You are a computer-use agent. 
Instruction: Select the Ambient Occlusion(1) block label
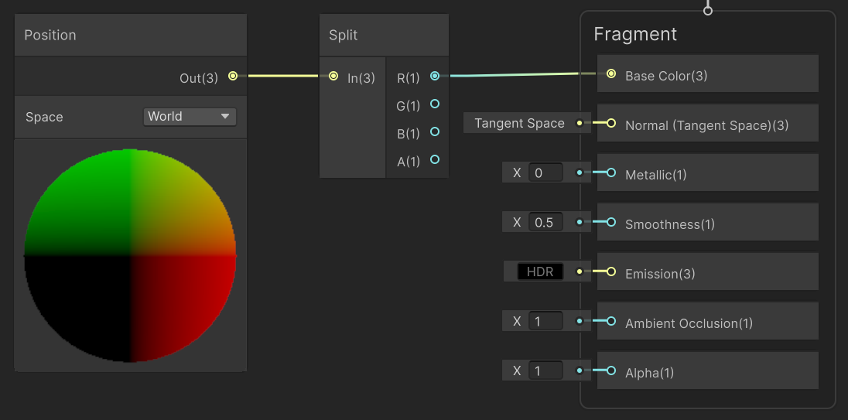689,323
